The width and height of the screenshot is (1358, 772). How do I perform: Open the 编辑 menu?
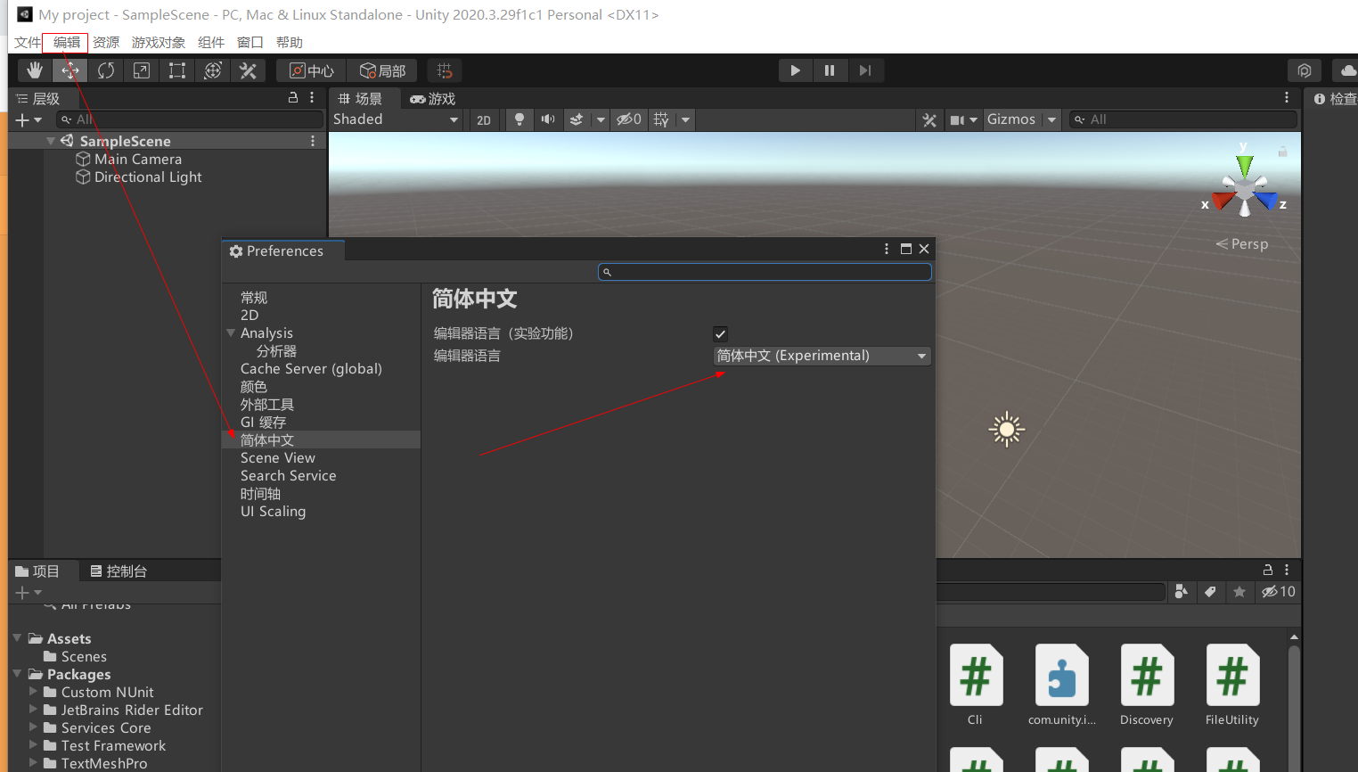pyautogui.click(x=65, y=41)
